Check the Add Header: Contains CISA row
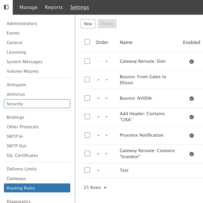The image size is (203, 203). click(87, 117)
